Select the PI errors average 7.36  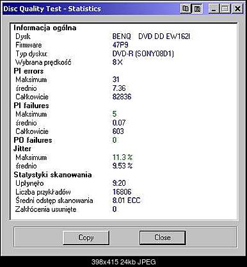(119, 88)
